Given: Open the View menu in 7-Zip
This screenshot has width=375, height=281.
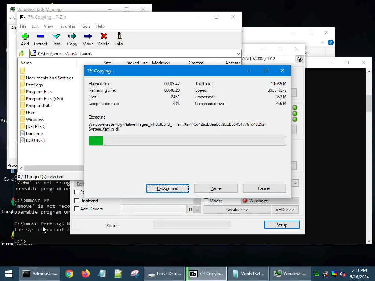Looking at the screenshot, I should [x=48, y=26].
